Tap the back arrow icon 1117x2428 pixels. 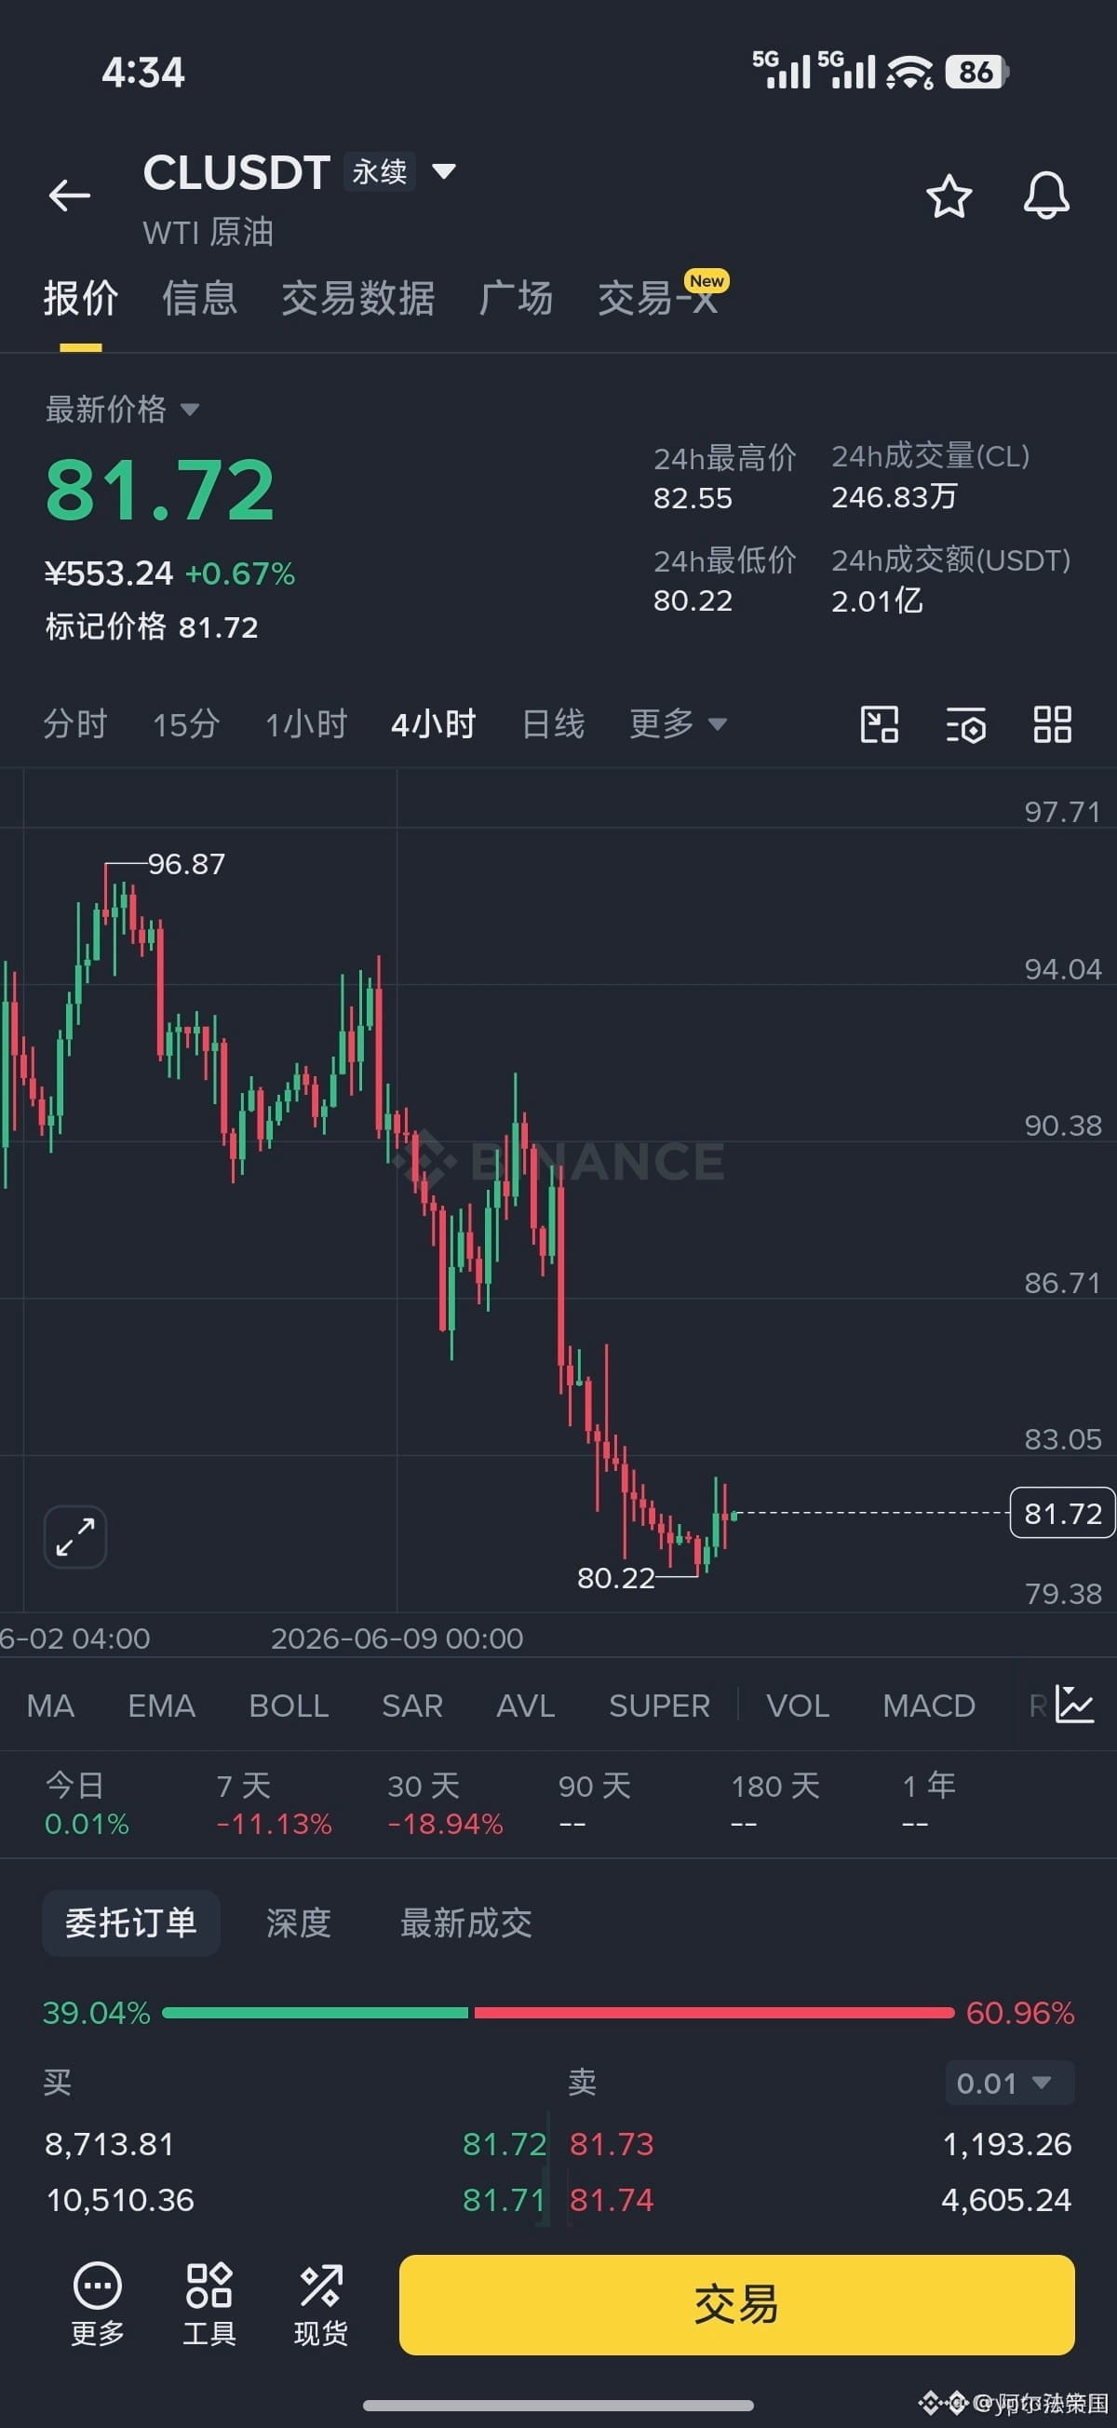tap(70, 196)
